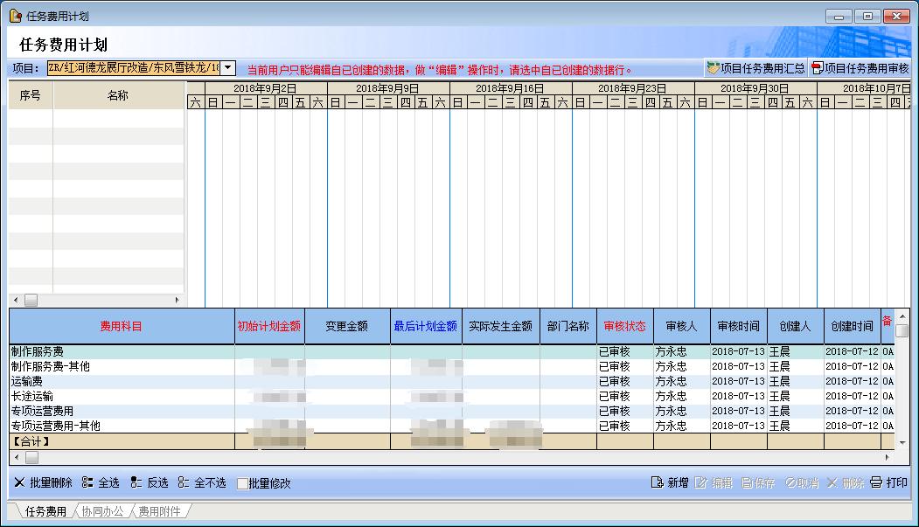Enable the 批量修改 checkbox
The image size is (919, 527).
pyautogui.click(x=243, y=483)
